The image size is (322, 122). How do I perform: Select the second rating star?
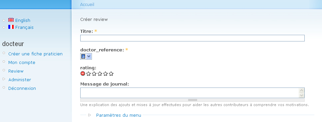click(94, 74)
